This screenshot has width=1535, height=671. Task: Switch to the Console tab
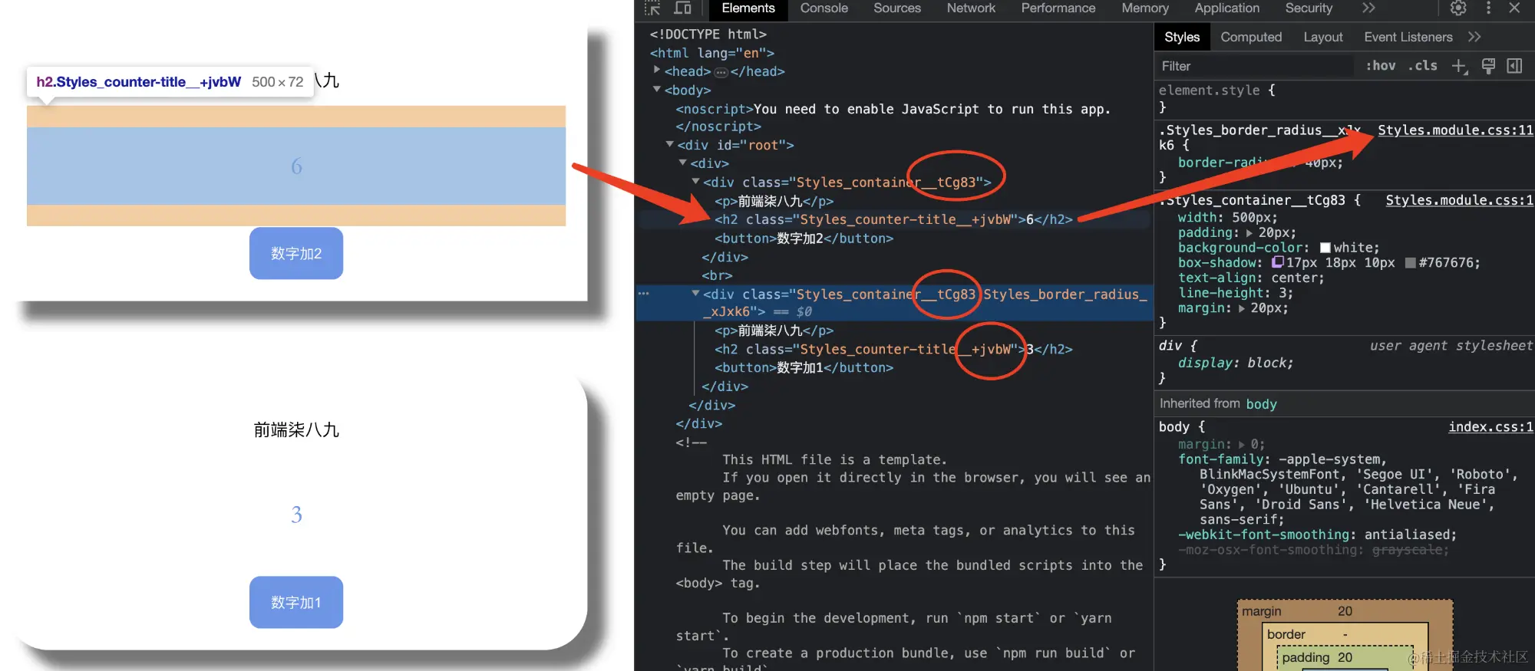[x=824, y=8]
